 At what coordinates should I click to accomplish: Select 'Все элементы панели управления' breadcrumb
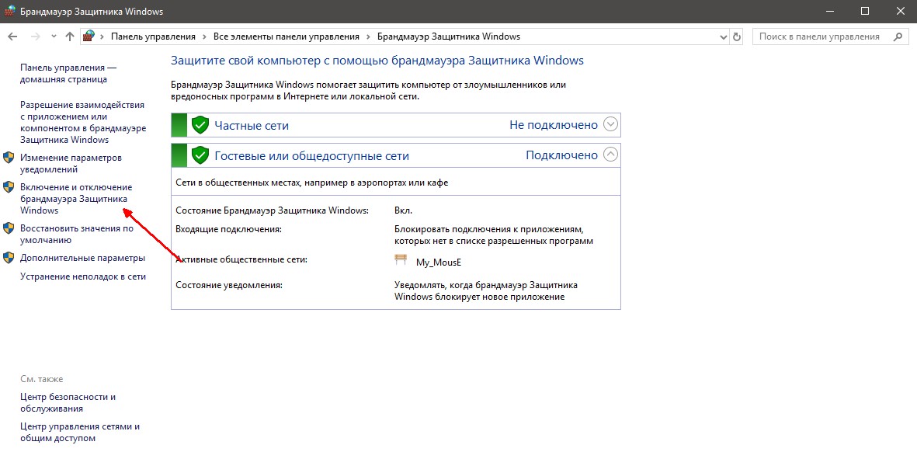click(x=287, y=37)
